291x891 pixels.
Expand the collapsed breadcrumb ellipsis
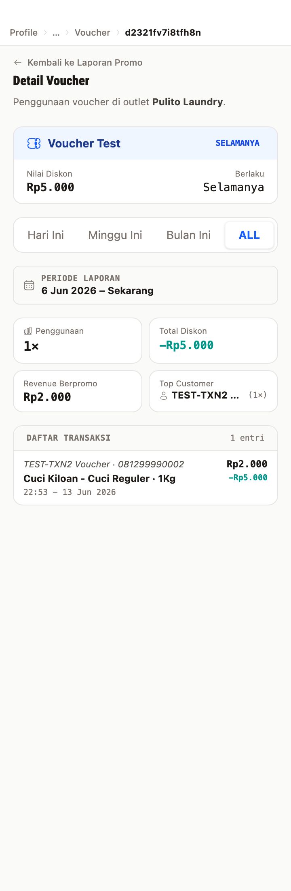click(x=56, y=32)
